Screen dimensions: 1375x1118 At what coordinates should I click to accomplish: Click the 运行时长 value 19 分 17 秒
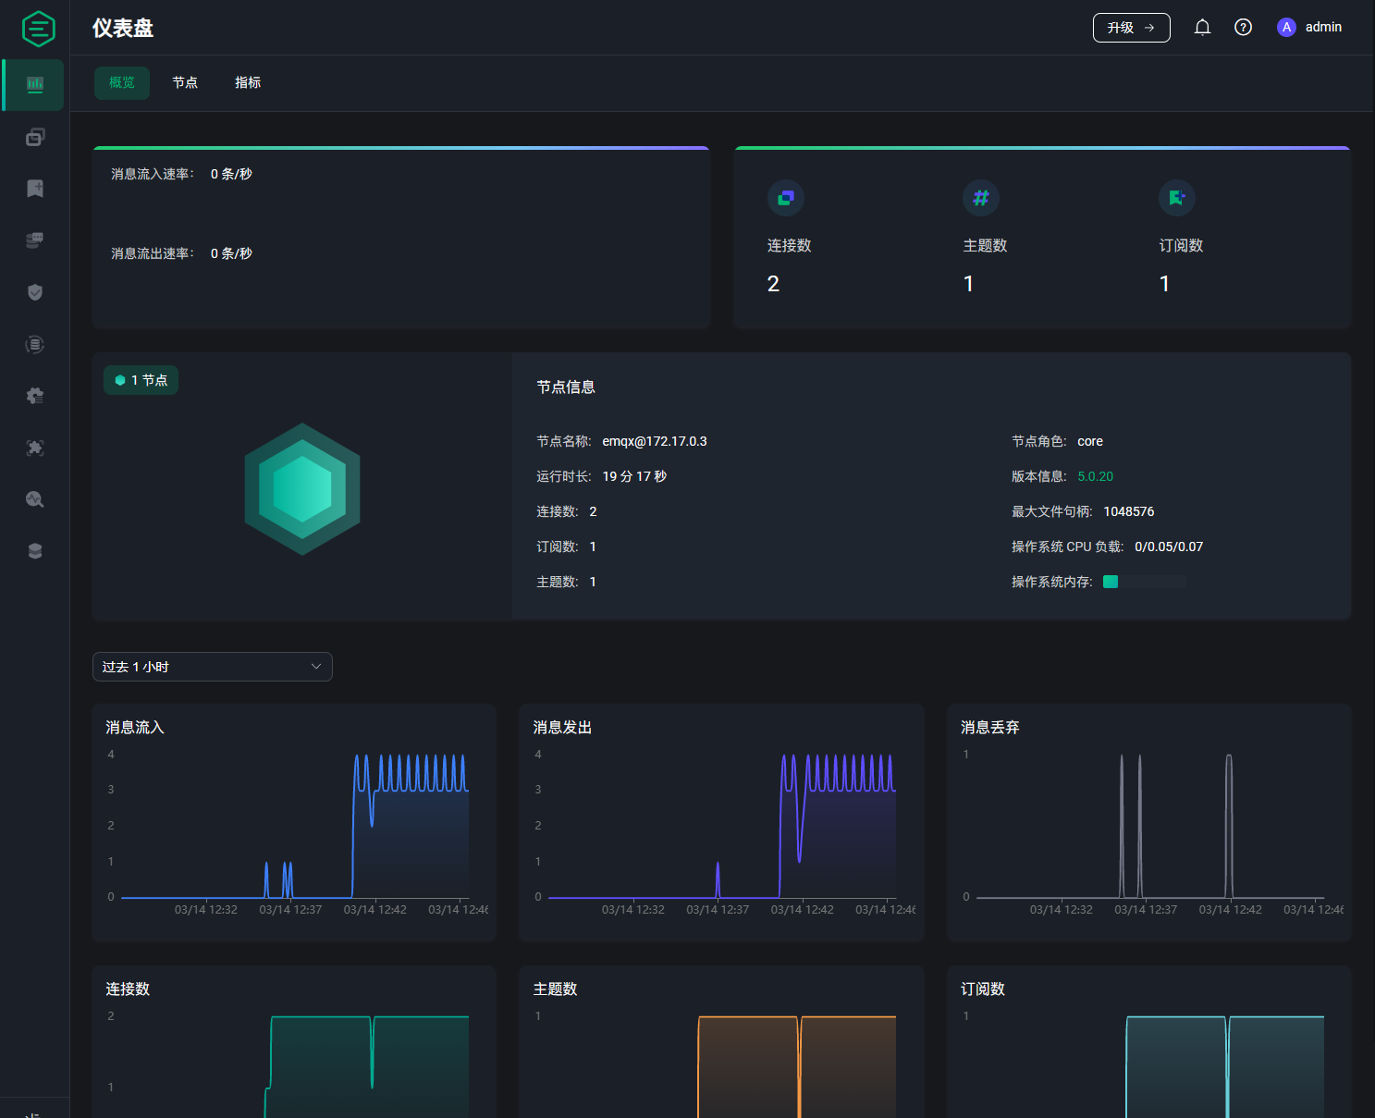point(634,476)
